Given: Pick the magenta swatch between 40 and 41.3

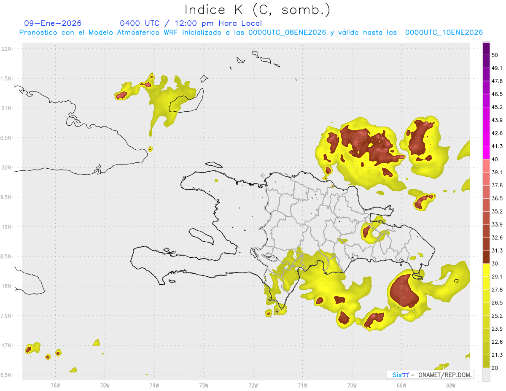Looking at the screenshot, I should 486,153.
